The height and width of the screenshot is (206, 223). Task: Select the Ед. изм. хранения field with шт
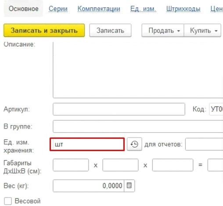87,144
